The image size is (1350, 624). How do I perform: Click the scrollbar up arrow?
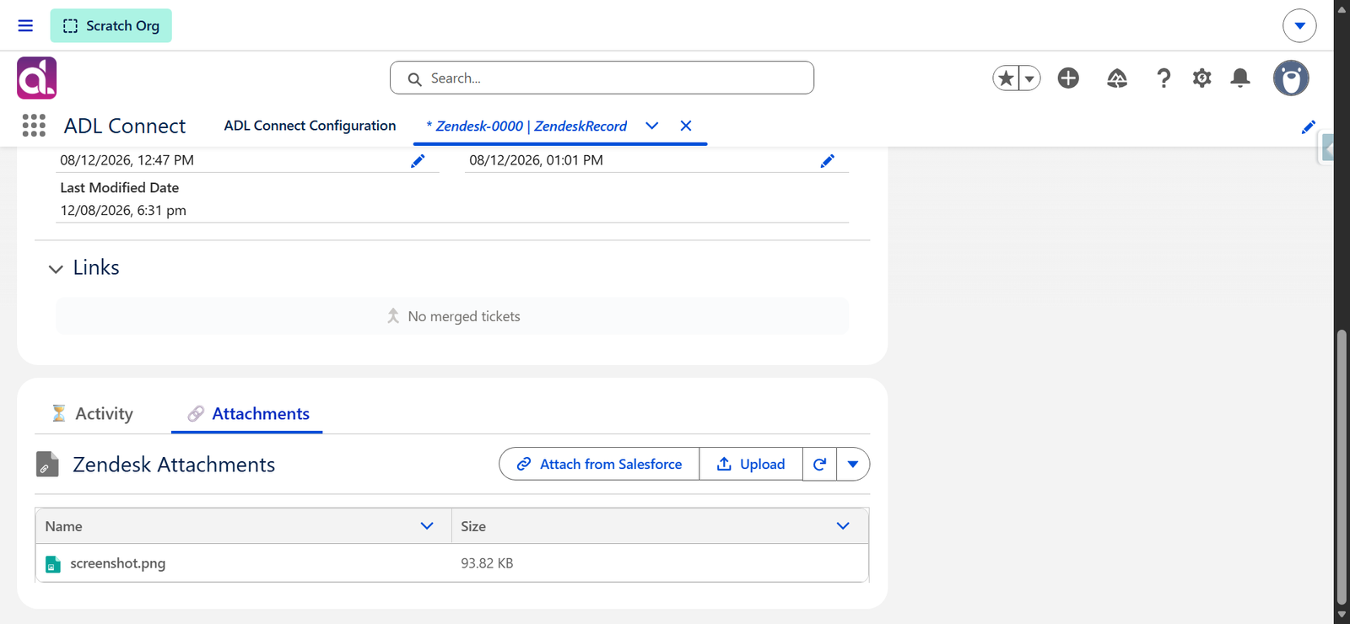pyautogui.click(x=1342, y=9)
